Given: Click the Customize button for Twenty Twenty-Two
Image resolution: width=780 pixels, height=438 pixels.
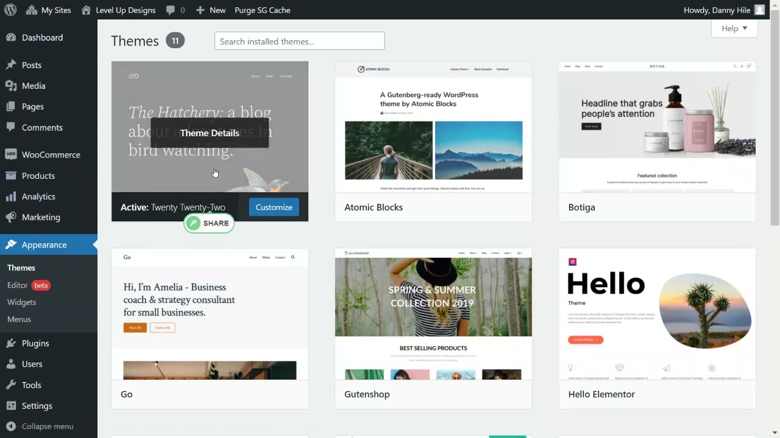Looking at the screenshot, I should 274,207.
